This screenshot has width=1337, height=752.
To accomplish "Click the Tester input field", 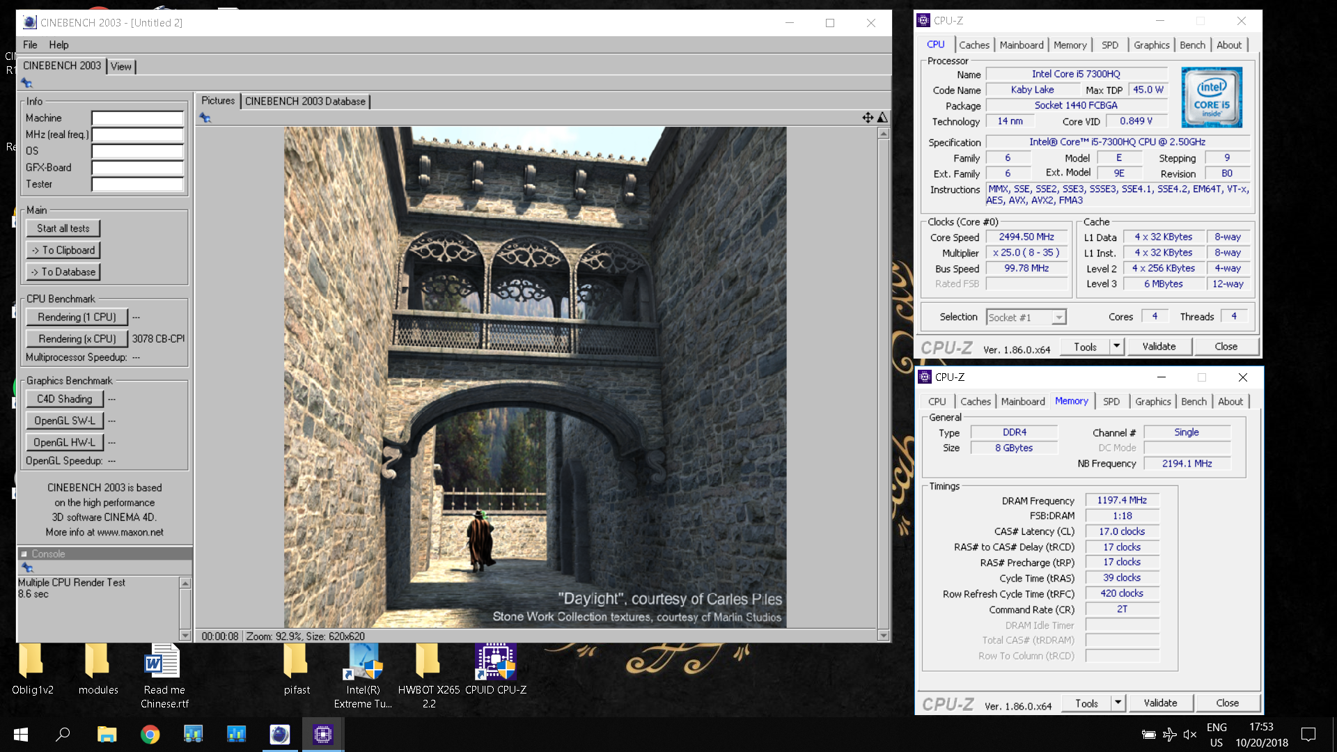I will click(137, 185).
